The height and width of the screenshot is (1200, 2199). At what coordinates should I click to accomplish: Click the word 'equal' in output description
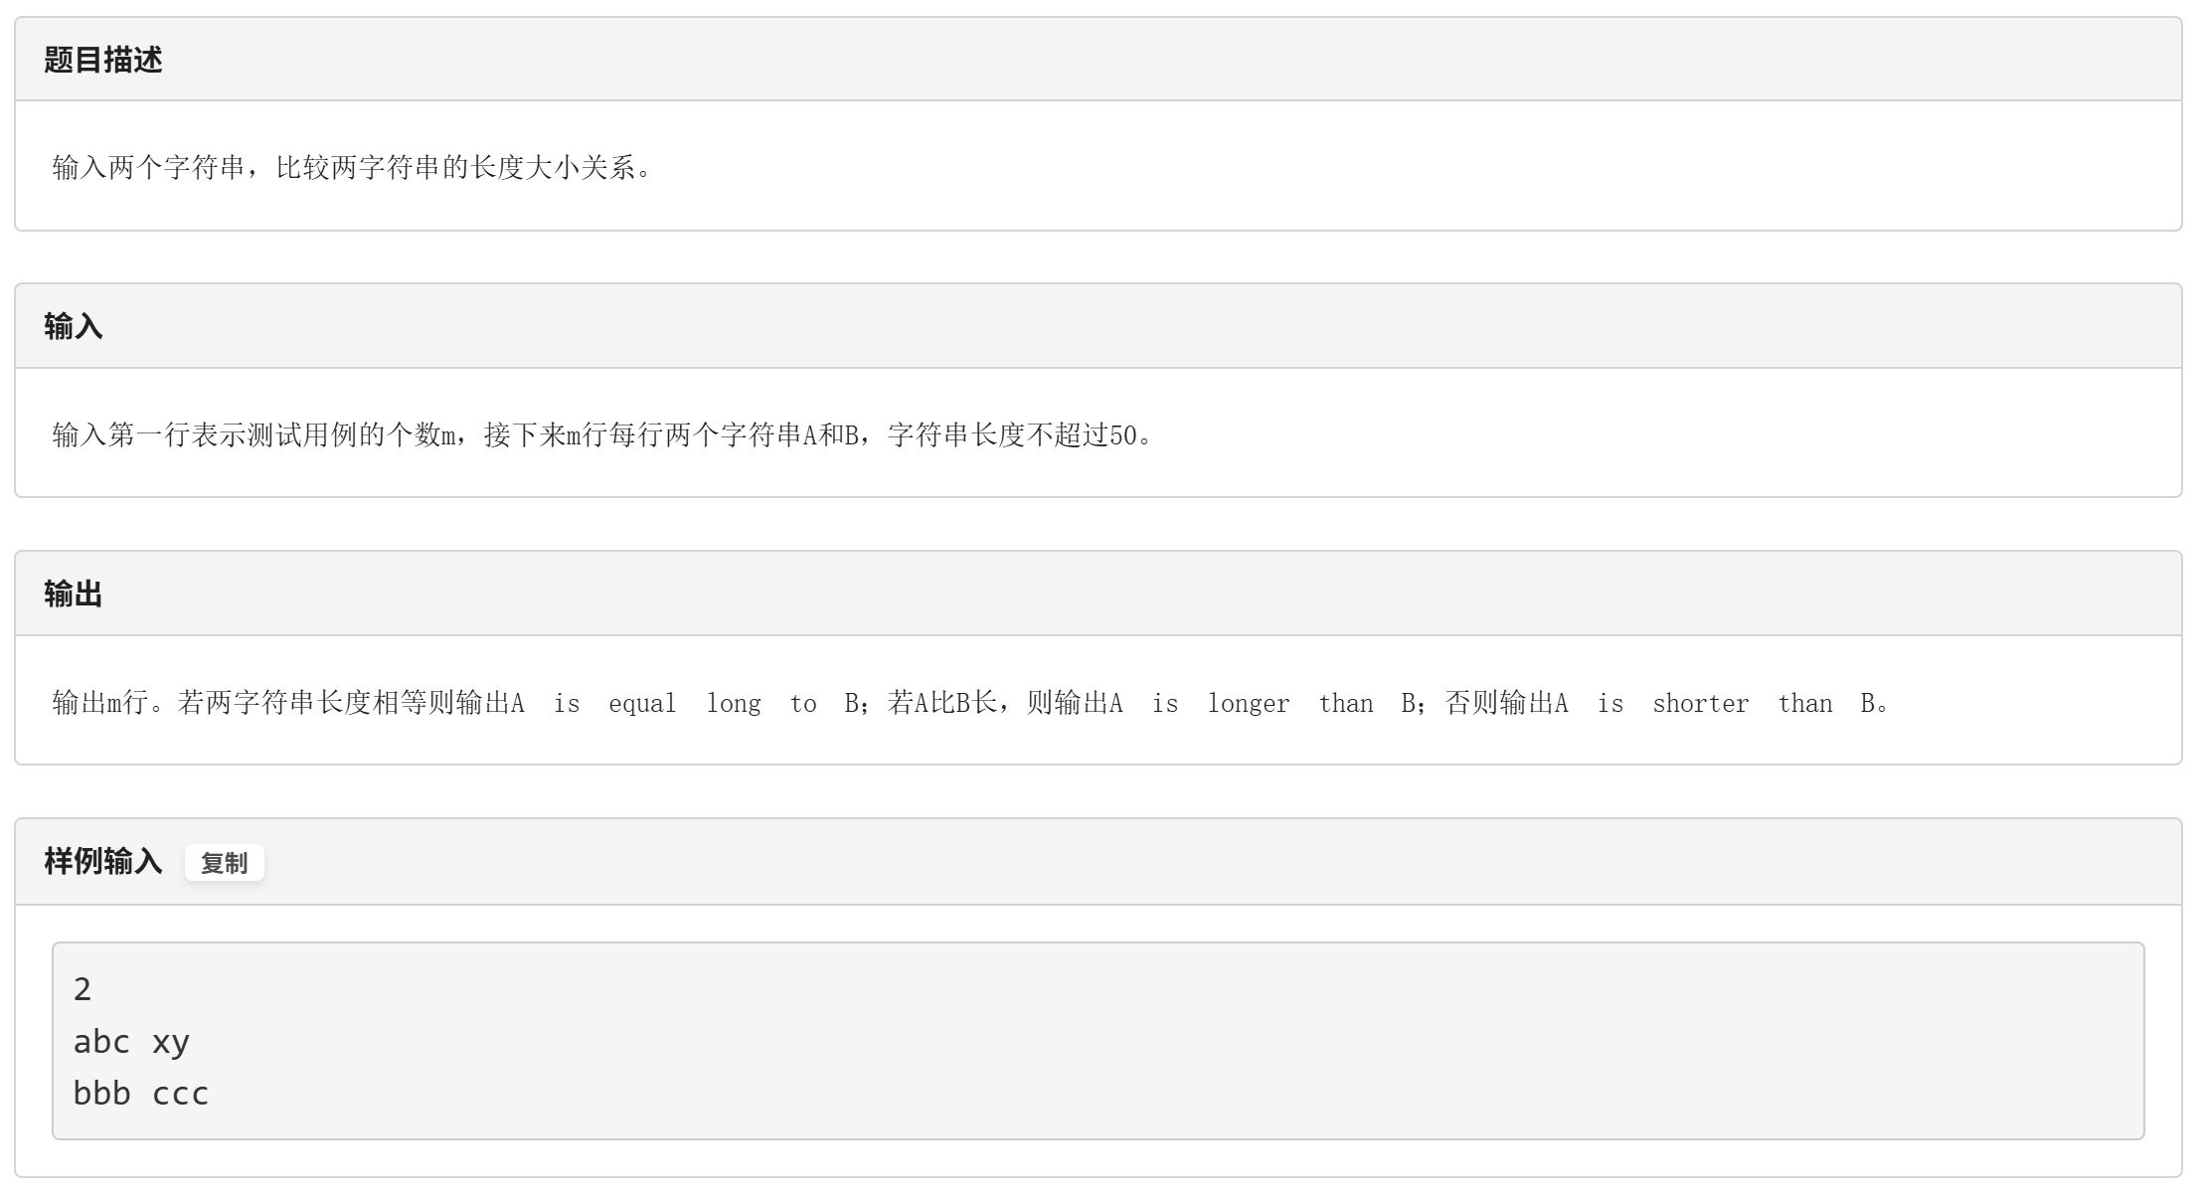pyautogui.click(x=641, y=703)
